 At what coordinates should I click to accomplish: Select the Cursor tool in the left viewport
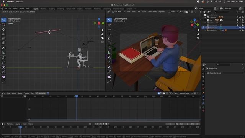point(3,25)
